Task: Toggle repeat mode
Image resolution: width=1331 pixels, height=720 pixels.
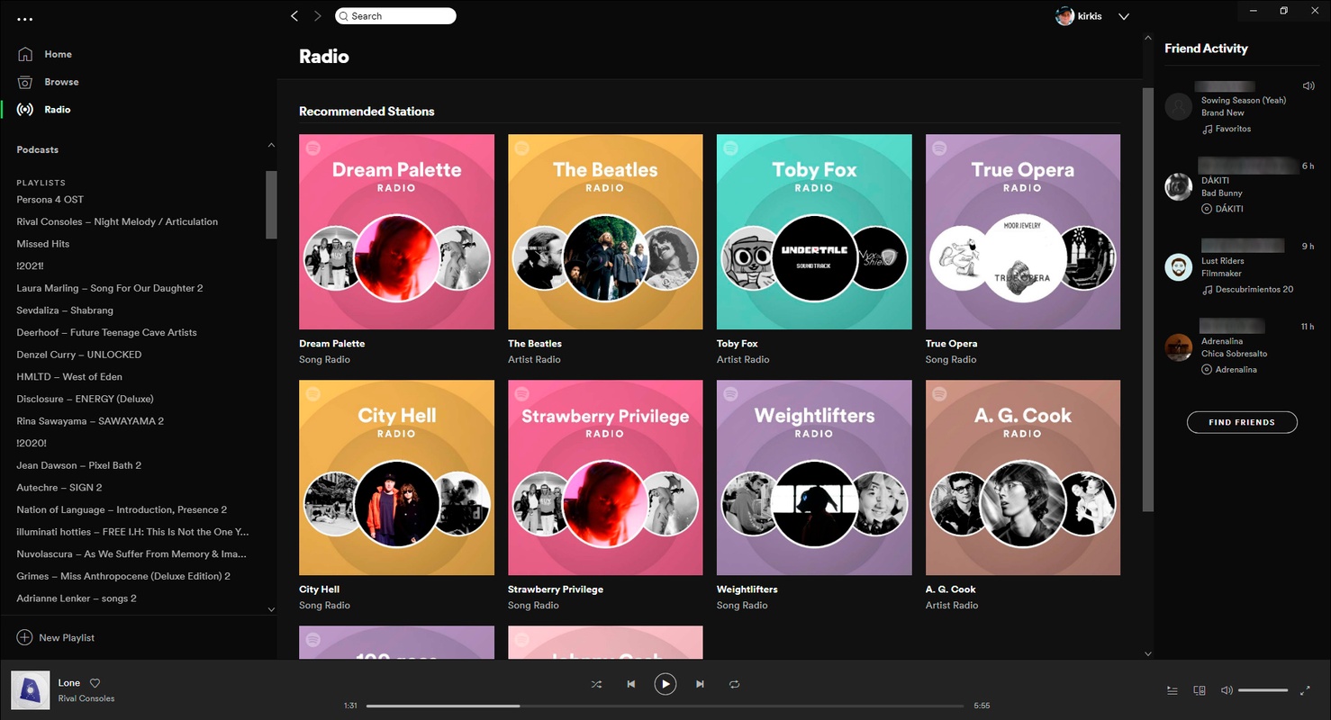Action: tap(735, 684)
